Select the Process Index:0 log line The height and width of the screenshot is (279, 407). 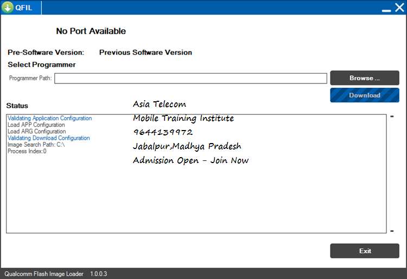(x=27, y=151)
